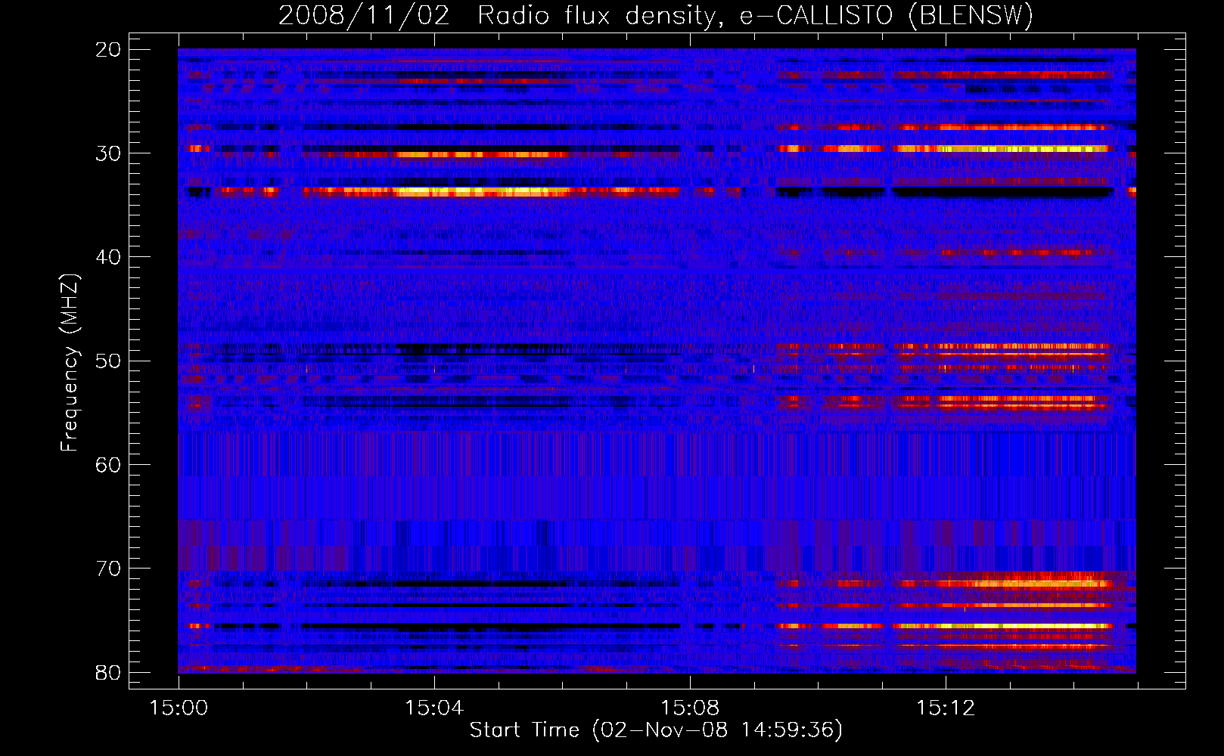1224x756 pixels.
Task: Click the 15:00 time tick label
Action: [x=179, y=708]
